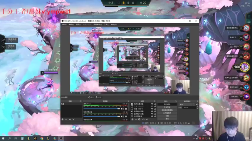This screenshot has height=141, width=252.
Task: Pop out the 混音器 mixer dock panel
Action: [x=128, y=101]
